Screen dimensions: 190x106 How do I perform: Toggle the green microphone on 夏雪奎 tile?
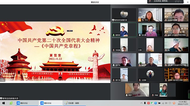[x=114, y=35]
